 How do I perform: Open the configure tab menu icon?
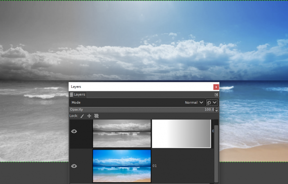tap(216, 95)
